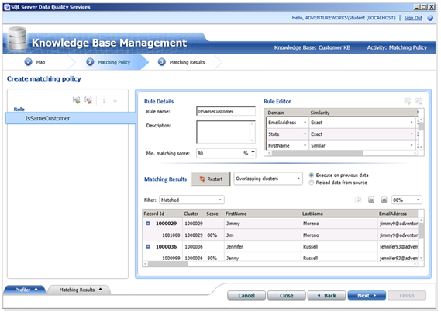Click the results table horizontal scrollbar
441x313 pixels.
tap(168, 264)
